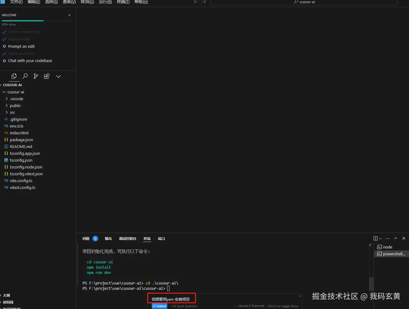Screen dimensions: 409x309
Task: Open the claude-3.5-sonnet model dropdown
Action: pos(249,306)
